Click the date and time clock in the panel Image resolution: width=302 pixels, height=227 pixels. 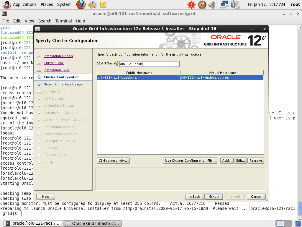point(266,4)
